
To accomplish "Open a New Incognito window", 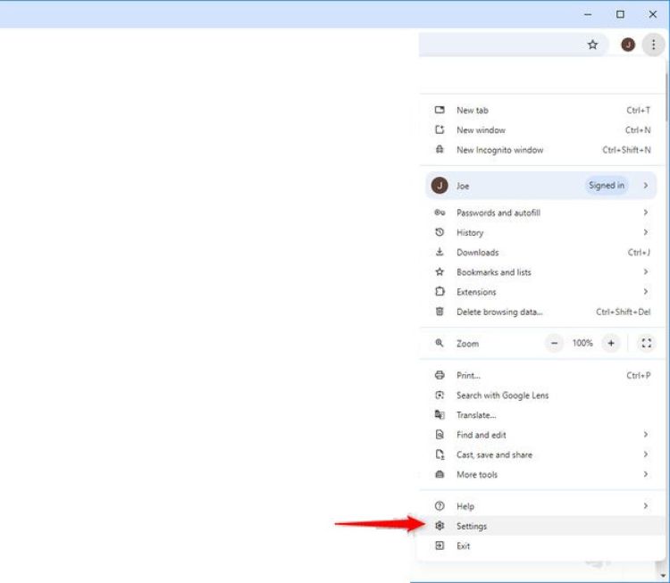I will click(499, 150).
